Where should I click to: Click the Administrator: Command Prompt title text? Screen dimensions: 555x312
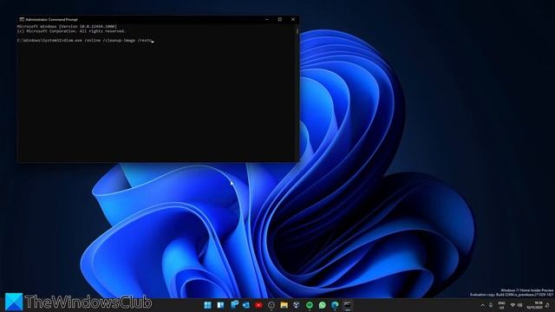[x=52, y=19]
